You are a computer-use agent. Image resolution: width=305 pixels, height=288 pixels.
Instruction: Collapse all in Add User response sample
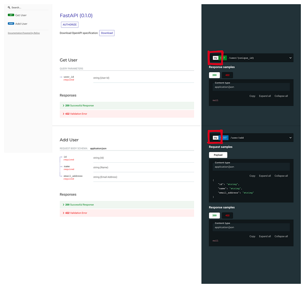coord(281,236)
